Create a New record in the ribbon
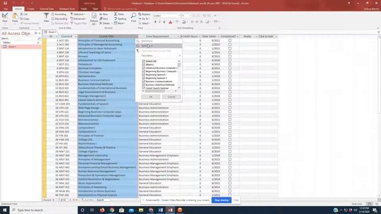The height and width of the screenshot is (214, 381). click(x=104, y=14)
